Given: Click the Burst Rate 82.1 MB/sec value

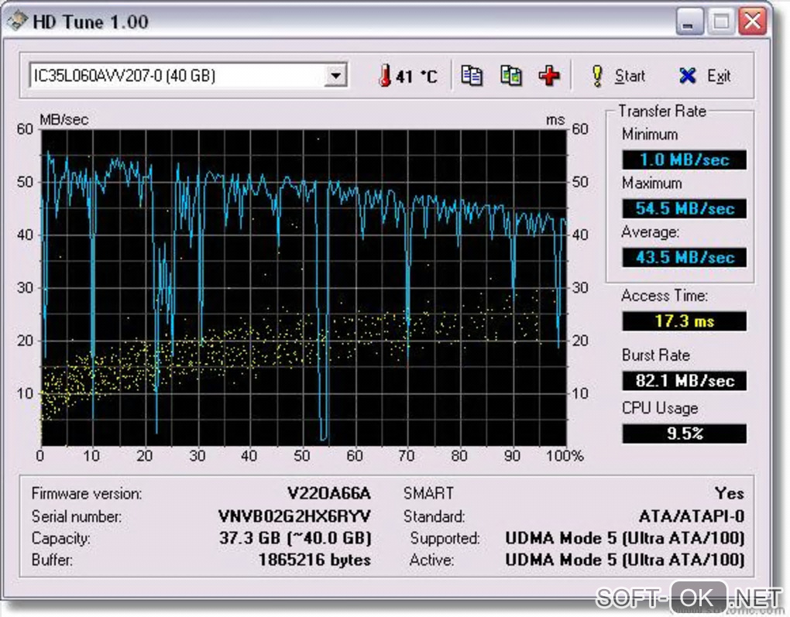Looking at the screenshot, I should click(684, 381).
